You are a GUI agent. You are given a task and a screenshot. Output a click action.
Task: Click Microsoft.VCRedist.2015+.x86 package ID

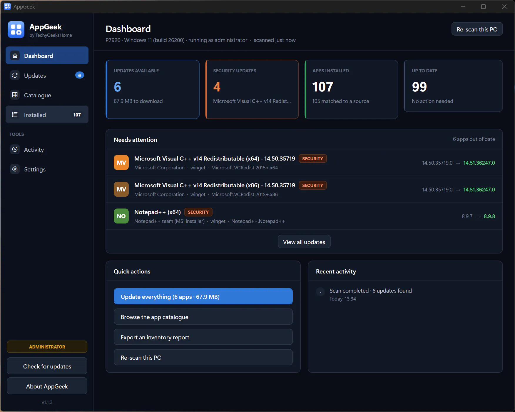pos(245,194)
